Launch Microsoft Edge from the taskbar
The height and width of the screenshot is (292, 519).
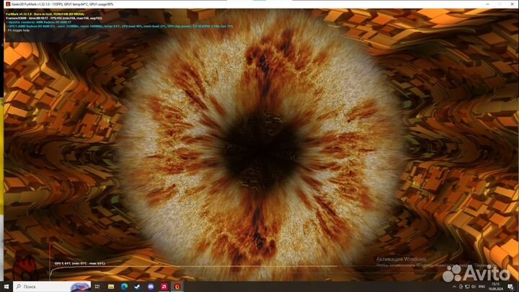[123, 286]
